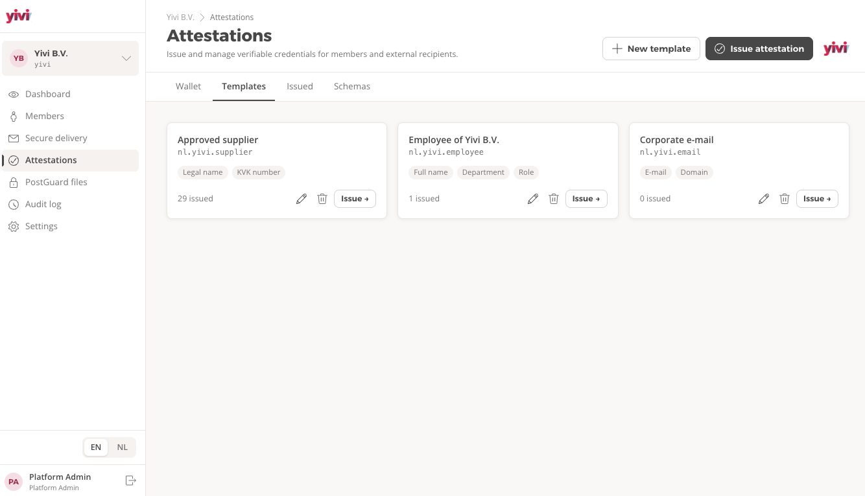This screenshot has width=865, height=496.
Task: Click the Attestations checkmark icon in sidebar
Action: click(x=14, y=161)
